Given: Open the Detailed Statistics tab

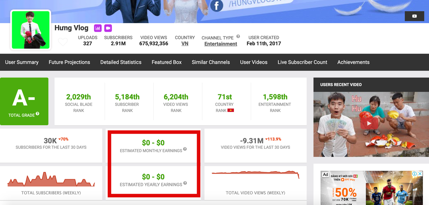Looking at the screenshot, I should click(x=121, y=62).
